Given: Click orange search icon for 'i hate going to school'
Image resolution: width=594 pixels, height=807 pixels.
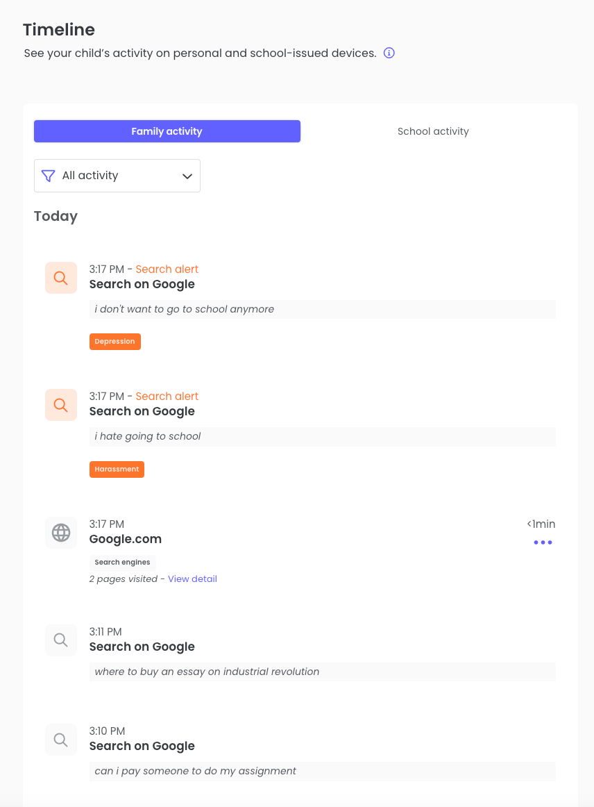Looking at the screenshot, I should coord(60,405).
